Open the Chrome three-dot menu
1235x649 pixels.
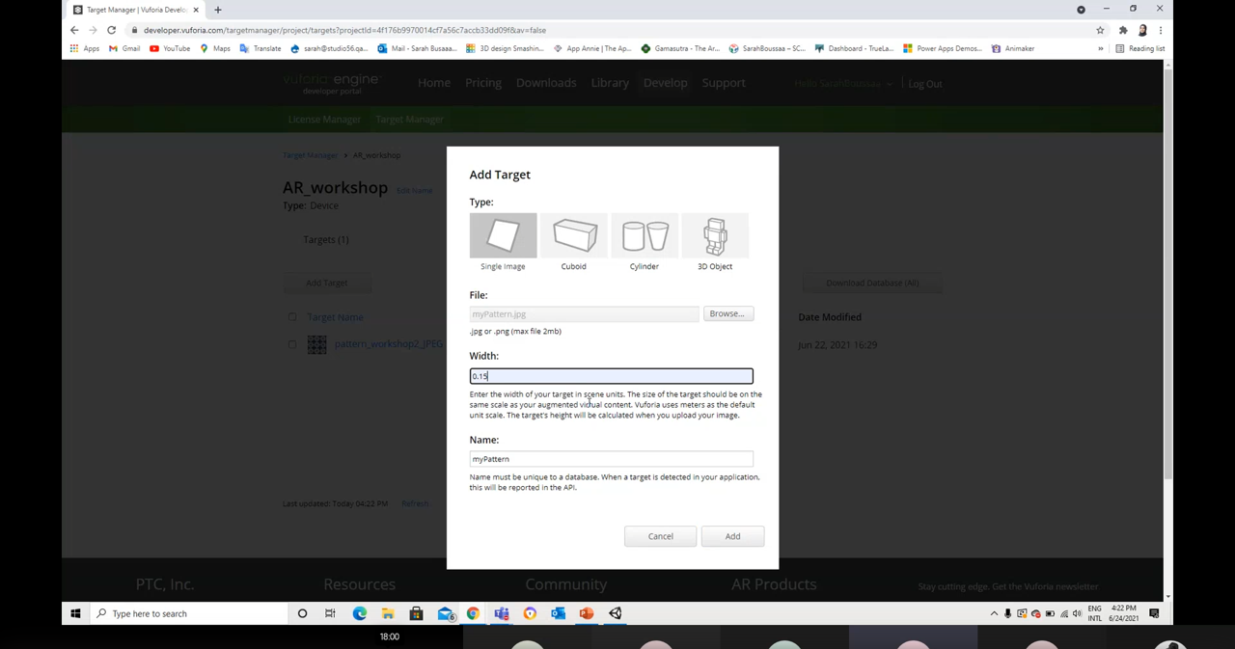tap(1161, 30)
